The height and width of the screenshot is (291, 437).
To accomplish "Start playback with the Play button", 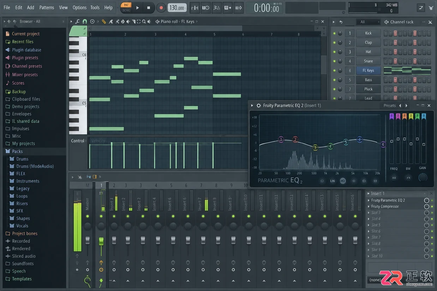I will click(x=138, y=7).
